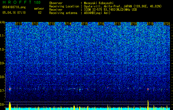Click the 0718 time marker
The width and height of the screenshot is (173, 110).
tap(134, 24)
